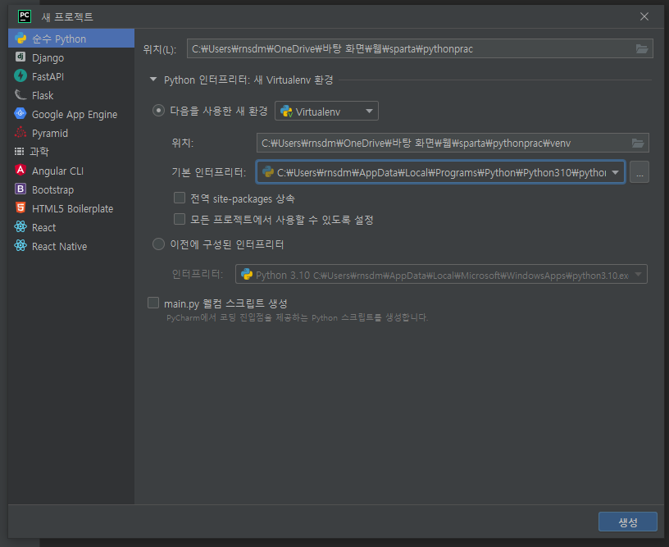The height and width of the screenshot is (547, 669).
Task: Click the Google App Engine icon
Action: [x=20, y=113]
